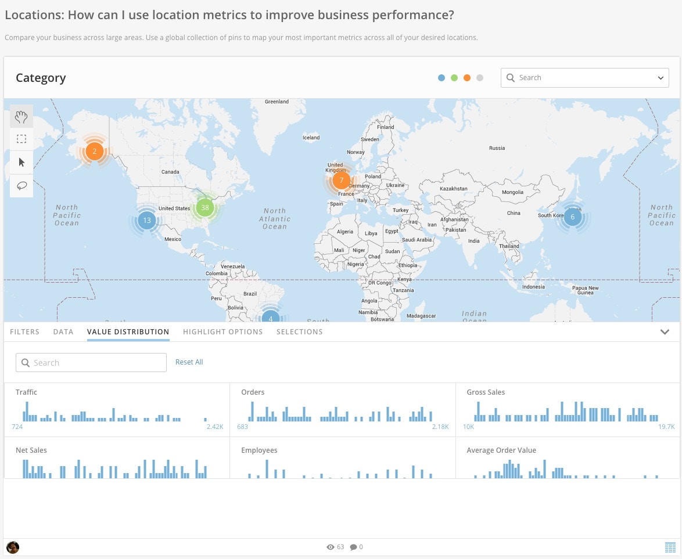
Task: Click the Russia label on map
Action: [497, 148]
